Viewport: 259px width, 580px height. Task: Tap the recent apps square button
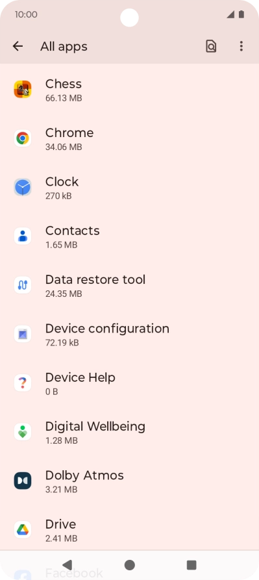191,565
